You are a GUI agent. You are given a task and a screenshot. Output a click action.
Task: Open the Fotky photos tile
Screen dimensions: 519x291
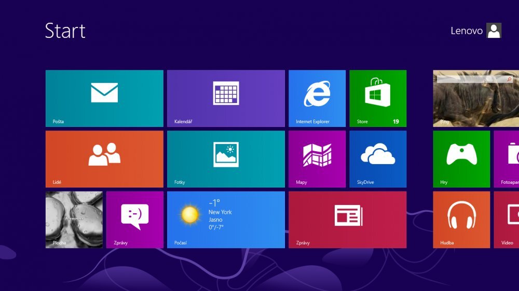coord(226,159)
